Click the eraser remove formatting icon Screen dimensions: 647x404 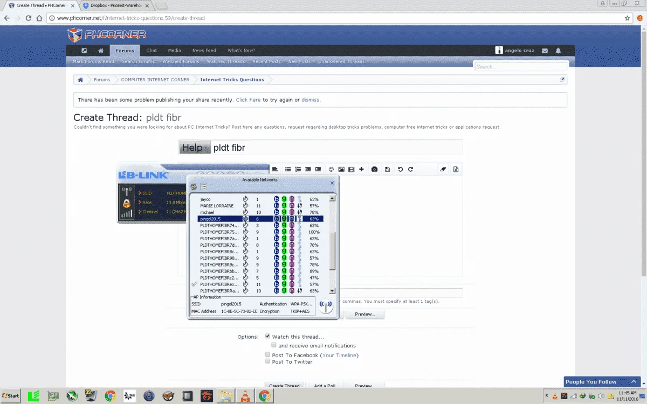coord(443,169)
